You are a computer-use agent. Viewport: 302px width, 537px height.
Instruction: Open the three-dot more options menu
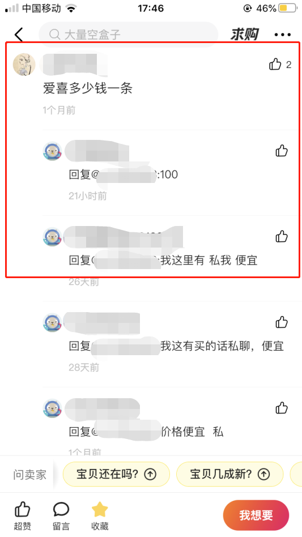point(283,35)
